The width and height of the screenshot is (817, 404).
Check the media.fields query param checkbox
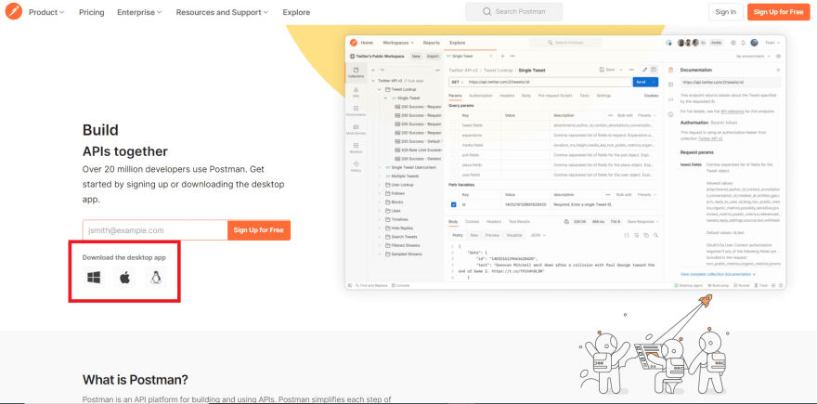453,145
